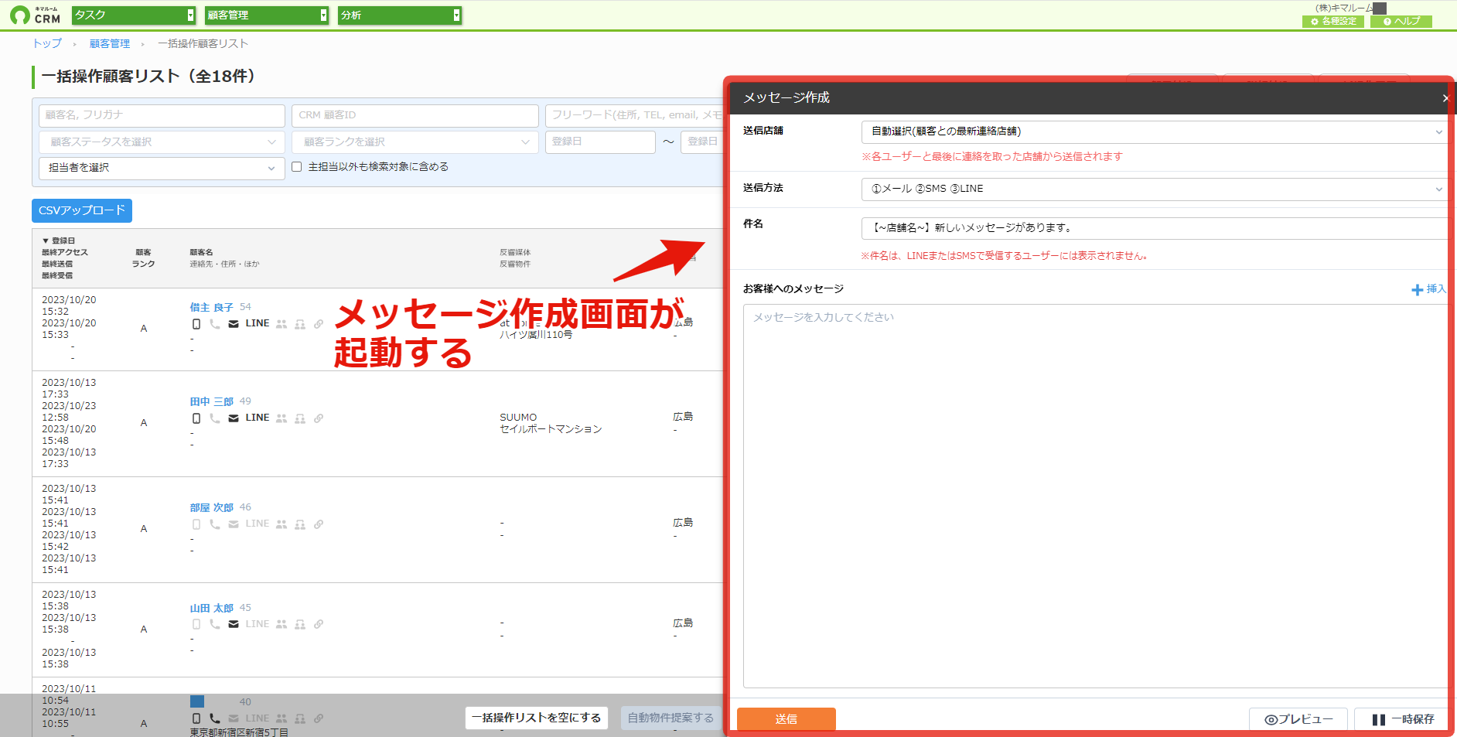Viewport: 1457px width, 737px height.
Task: Click the link chain icon for 借主 良子
Action: click(x=319, y=324)
